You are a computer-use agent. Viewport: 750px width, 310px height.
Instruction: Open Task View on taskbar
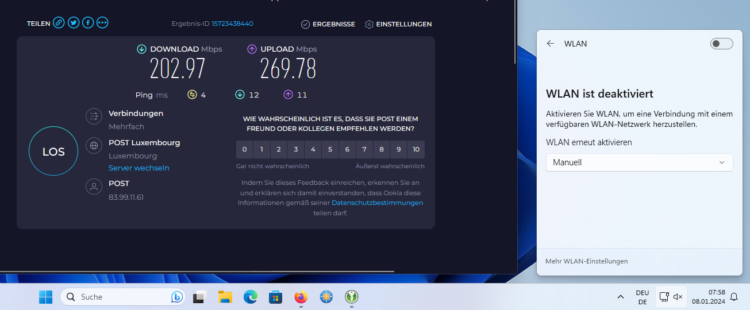pyautogui.click(x=199, y=297)
